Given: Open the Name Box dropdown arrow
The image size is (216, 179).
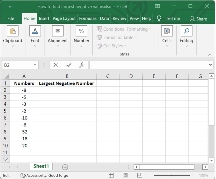Looking at the screenshot, I should coord(35,65).
